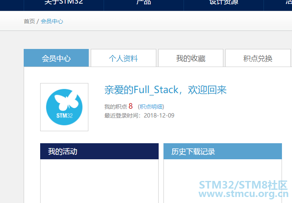This screenshot has width=292, height=203.
Task: Click the 最近登录时间 label
Action: tap(122, 116)
